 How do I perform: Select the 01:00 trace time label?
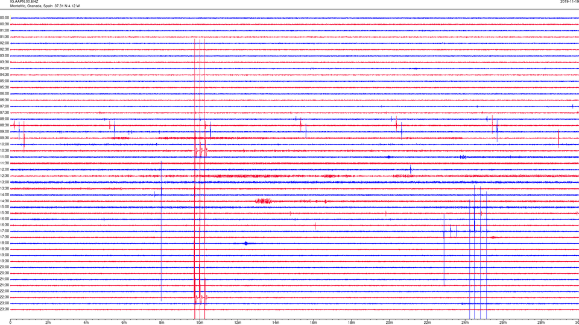click(x=4, y=31)
